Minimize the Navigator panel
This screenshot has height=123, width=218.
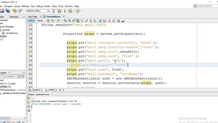point(24,73)
